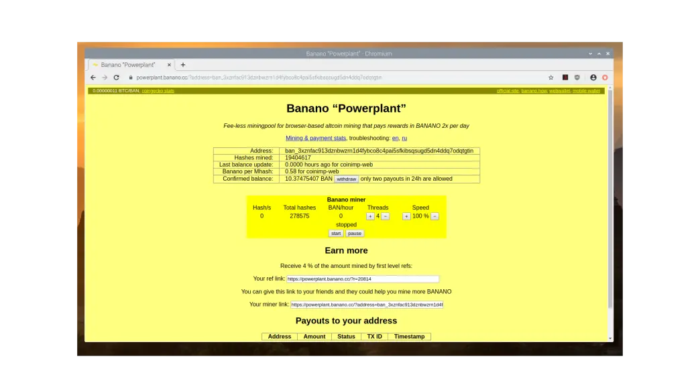The image size is (696, 391).
Task: Click the ref link input field
Action: click(x=363, y=279)
